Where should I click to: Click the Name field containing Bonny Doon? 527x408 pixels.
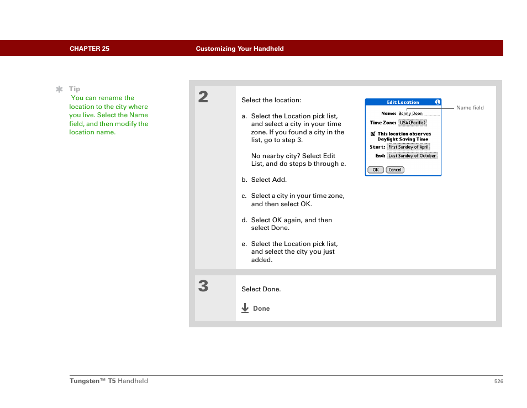click(x=419, y=113)
